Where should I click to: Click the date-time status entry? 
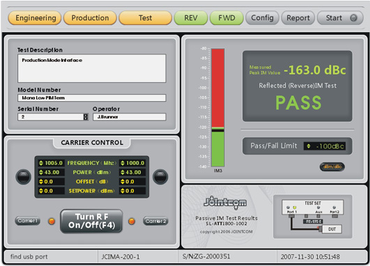point(310,256)
